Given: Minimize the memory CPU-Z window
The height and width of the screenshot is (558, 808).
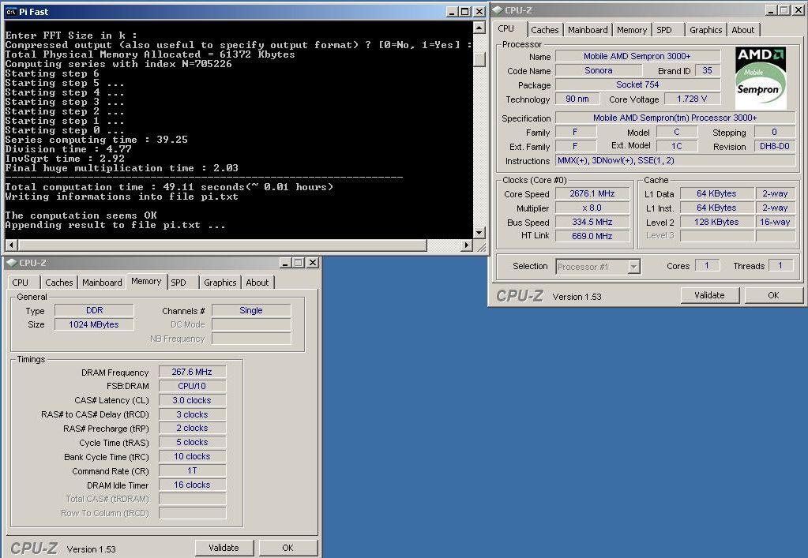Looking at the screenshot, I should [285, 263].
